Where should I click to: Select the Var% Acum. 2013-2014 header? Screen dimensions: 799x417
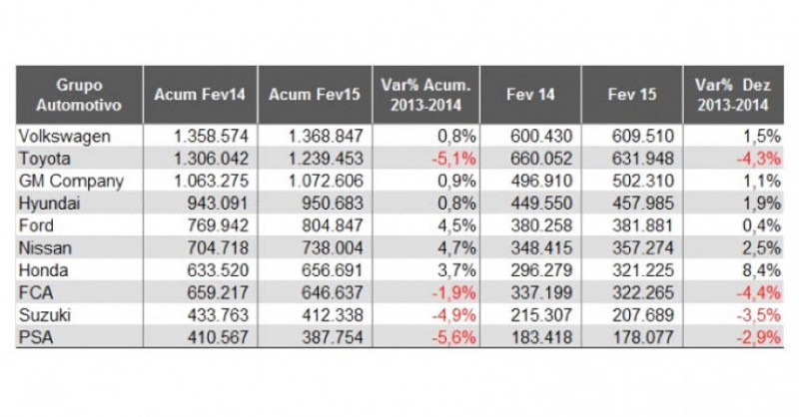[426, 95]
